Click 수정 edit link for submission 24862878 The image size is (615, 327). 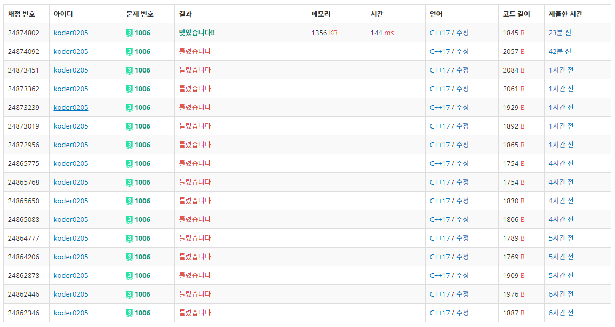click(x=462, y=276)
